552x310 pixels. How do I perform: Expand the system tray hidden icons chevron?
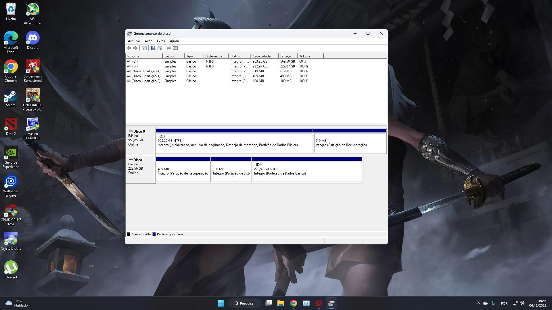[478, 303]
